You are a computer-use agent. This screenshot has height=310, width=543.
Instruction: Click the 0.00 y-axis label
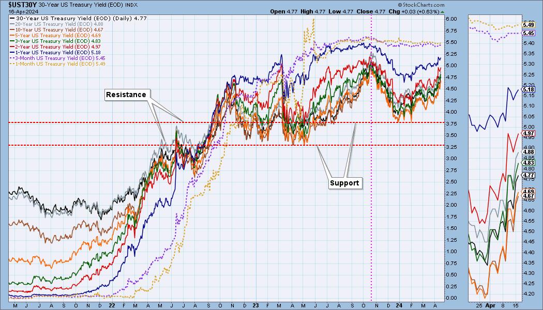[451, 298]
